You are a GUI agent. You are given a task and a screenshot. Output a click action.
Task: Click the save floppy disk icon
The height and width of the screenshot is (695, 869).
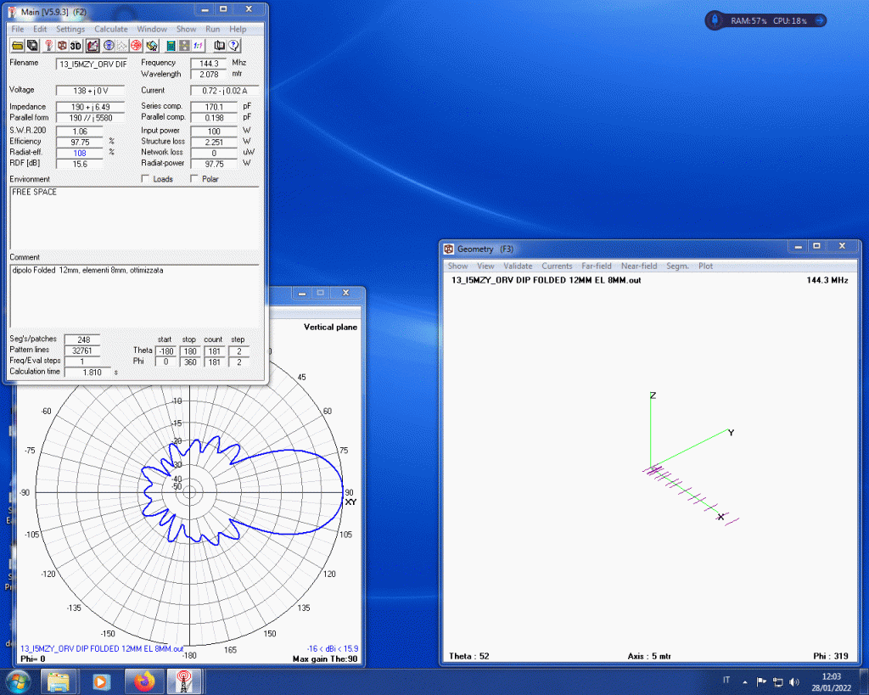coord(32,46)
